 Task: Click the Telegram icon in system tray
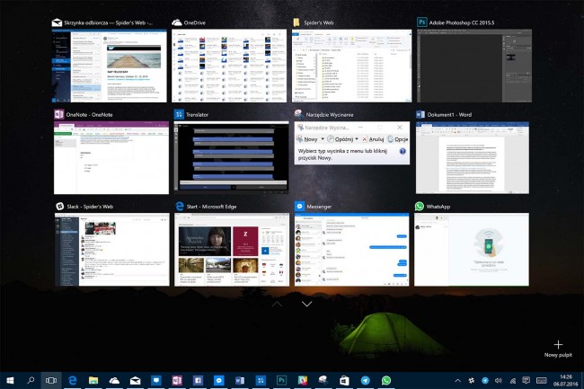485,380
